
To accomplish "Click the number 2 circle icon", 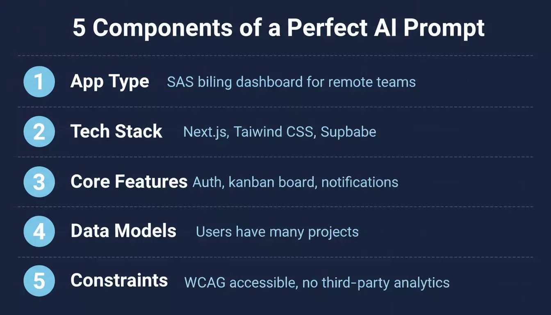I will pyautogui.click(x=39, y=132).
